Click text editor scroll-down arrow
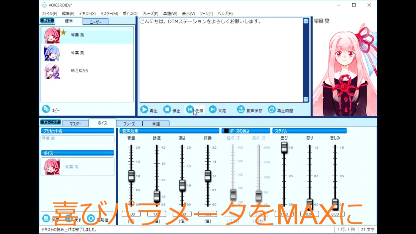416x234 pixels. 306,99
